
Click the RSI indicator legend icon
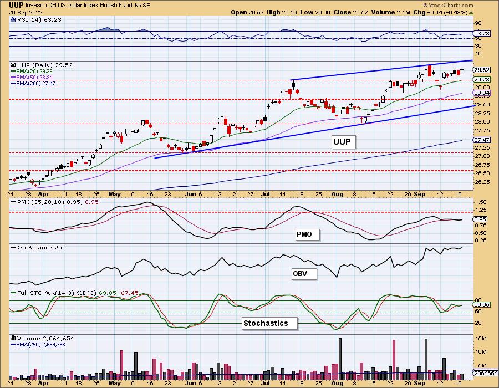tap(13, 19)
